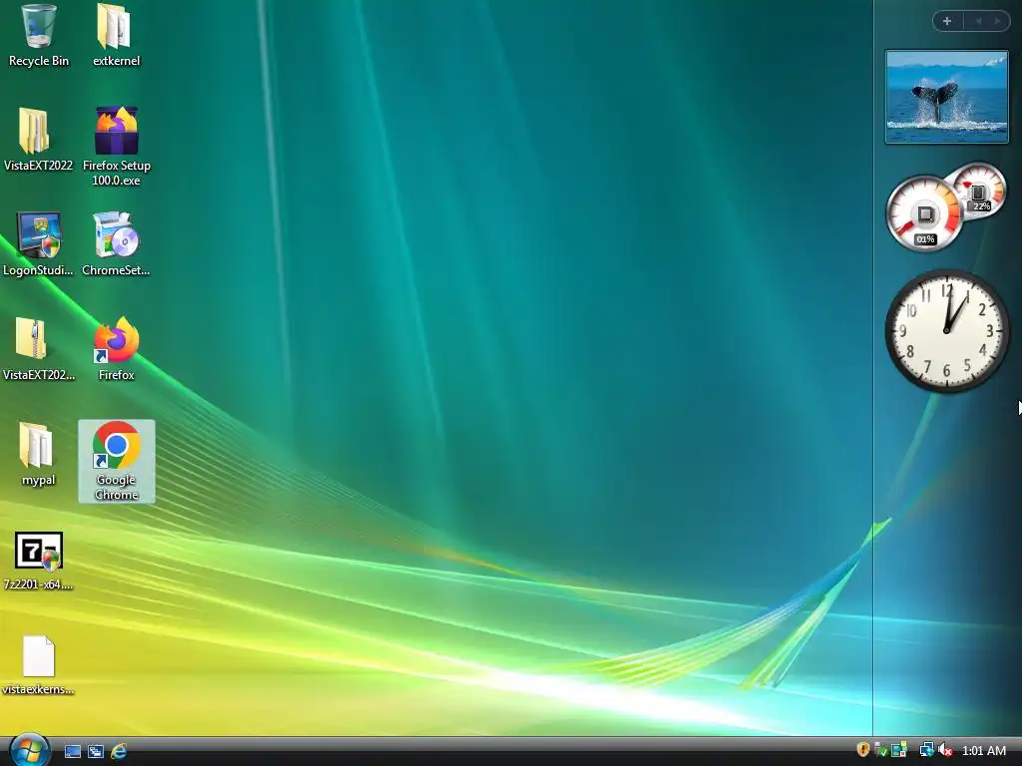Click the muted volume speaker tray icon

[x=946, y=750]
